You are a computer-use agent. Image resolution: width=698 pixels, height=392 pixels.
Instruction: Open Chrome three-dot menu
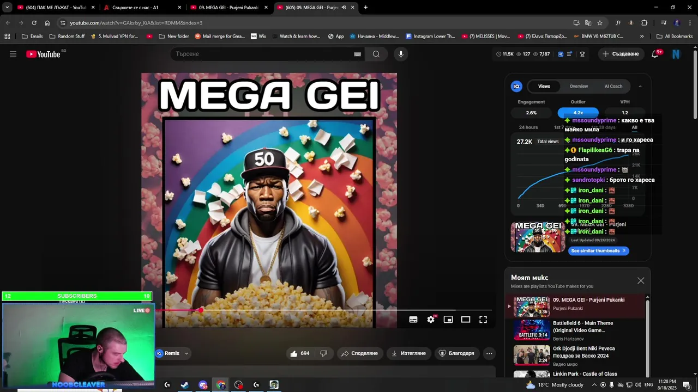[x=690, y=23]
